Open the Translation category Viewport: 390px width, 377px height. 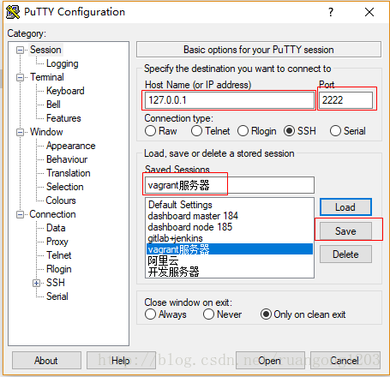coord(69,173)
